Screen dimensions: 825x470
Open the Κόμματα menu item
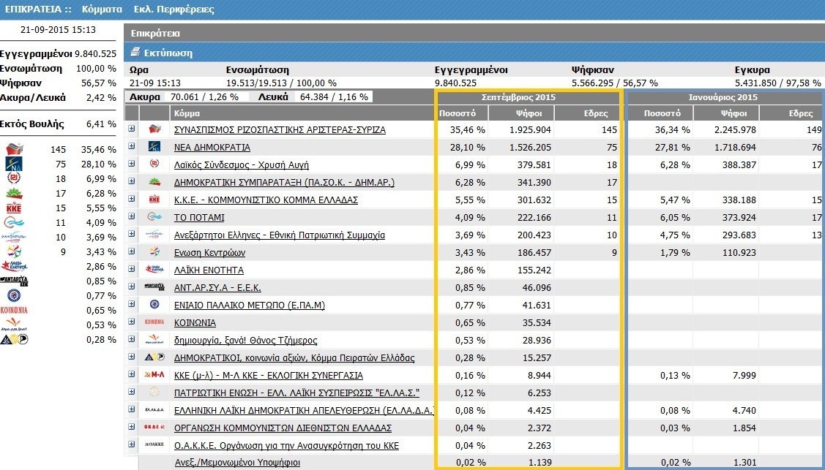pos(102,10)
